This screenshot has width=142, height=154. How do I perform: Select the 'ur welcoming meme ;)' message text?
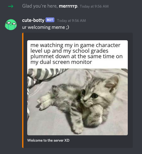pyautogui.click(x=46, y=27)
